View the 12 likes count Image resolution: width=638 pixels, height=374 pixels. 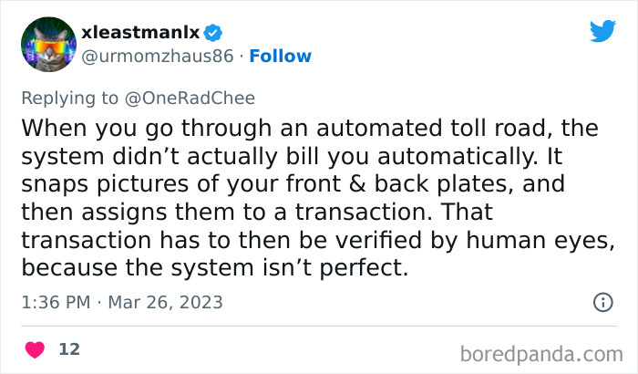pyautogui.click(x=68, y=349)
